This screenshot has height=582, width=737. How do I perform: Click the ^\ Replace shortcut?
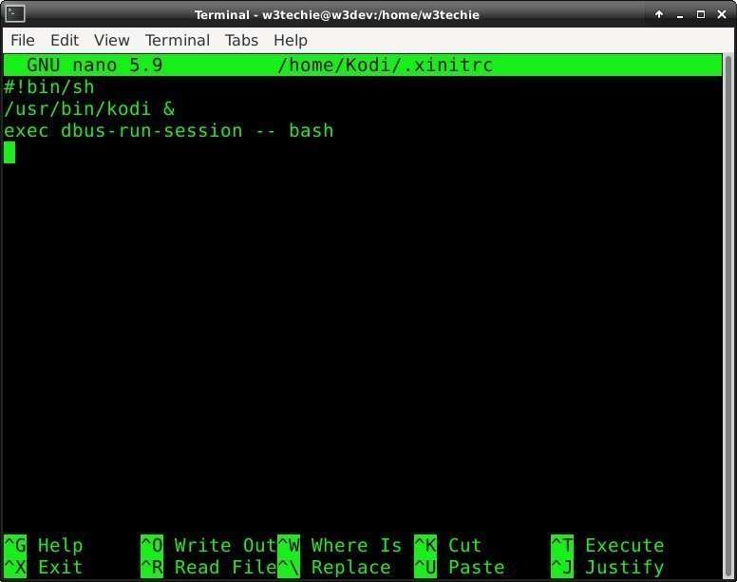(334, 567)
